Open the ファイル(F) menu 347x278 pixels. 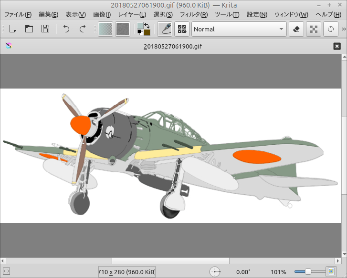(18, 15)
